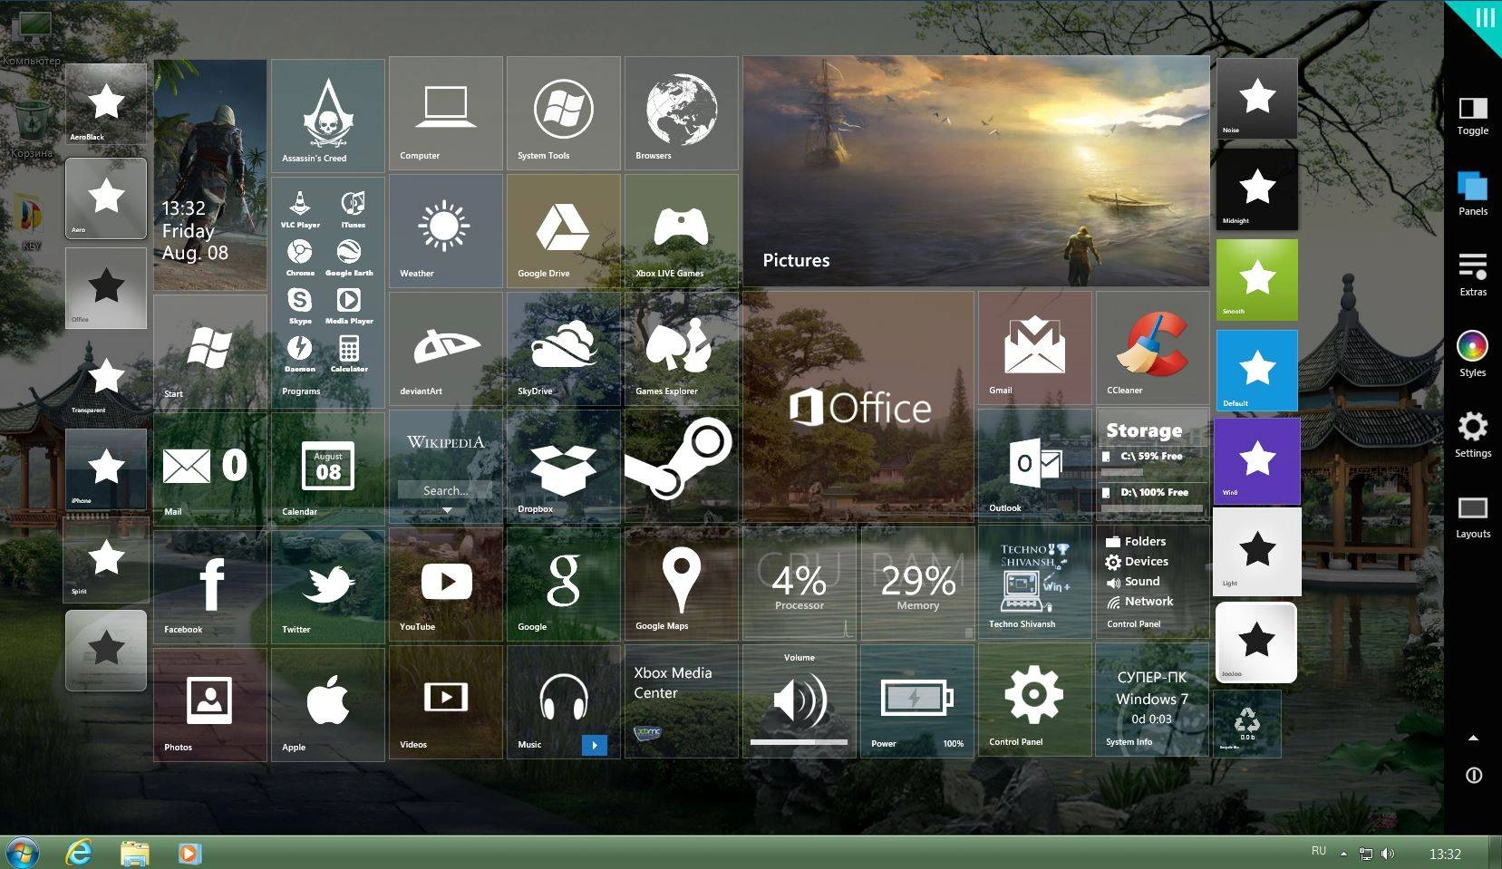Open the Google Drive tile
The image size is (1502, 869).
click(564, 231)
